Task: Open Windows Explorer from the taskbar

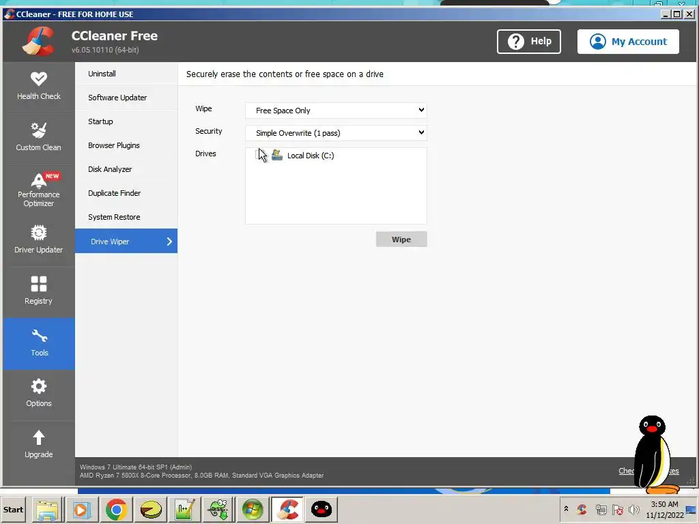Action: click(47, 509)
